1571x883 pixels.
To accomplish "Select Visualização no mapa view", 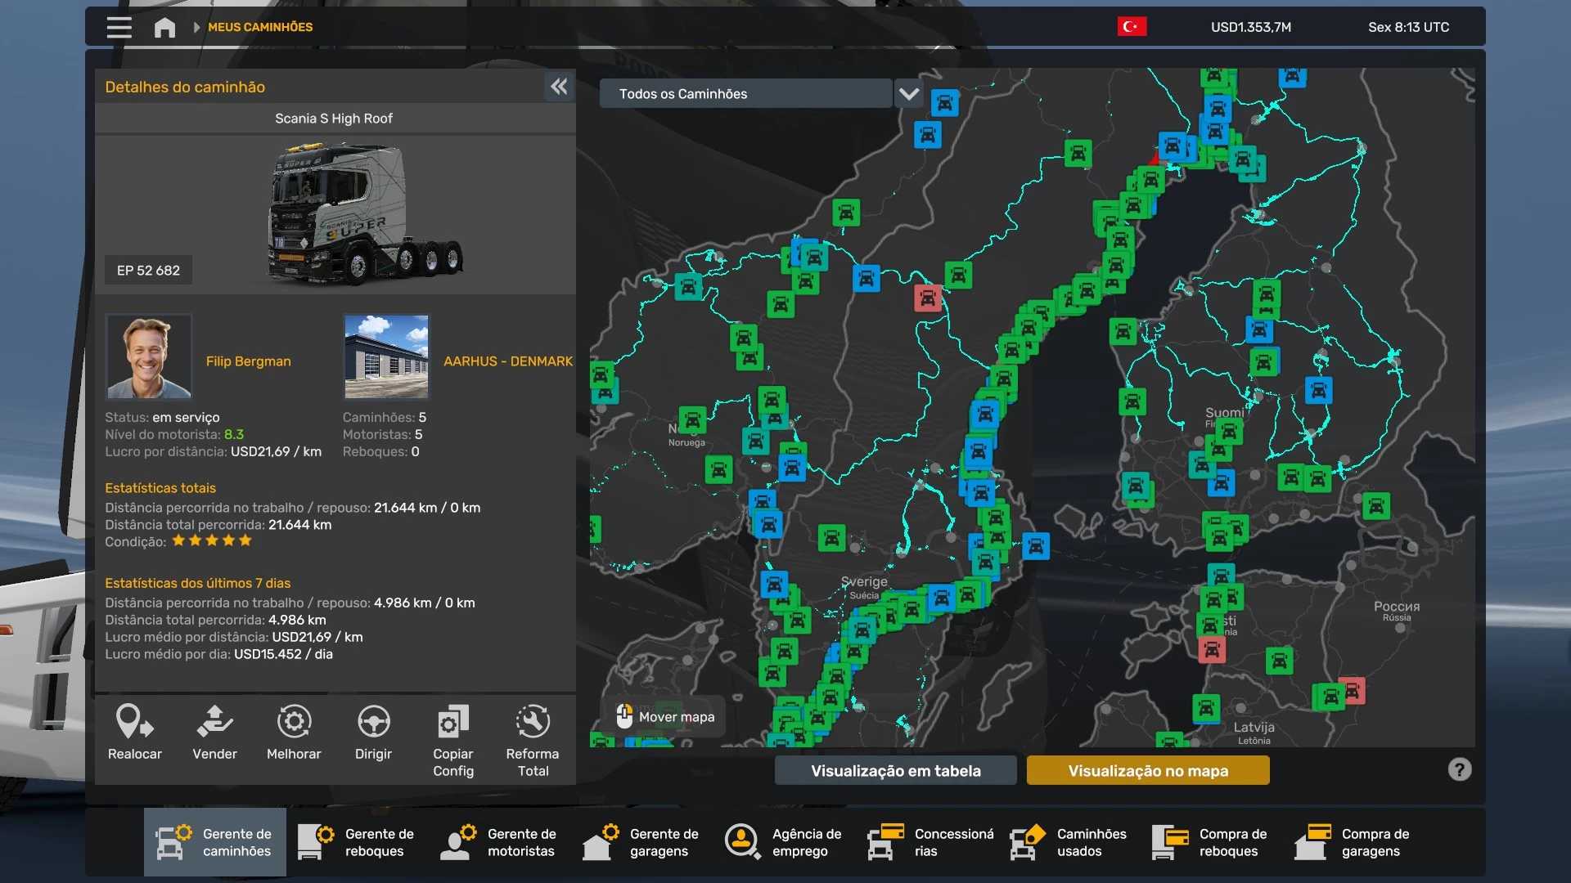I will click(x=1147, y=770).
